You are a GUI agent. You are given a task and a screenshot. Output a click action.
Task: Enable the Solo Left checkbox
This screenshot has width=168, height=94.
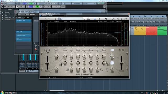pyautogui.click(x=81, y=77)
